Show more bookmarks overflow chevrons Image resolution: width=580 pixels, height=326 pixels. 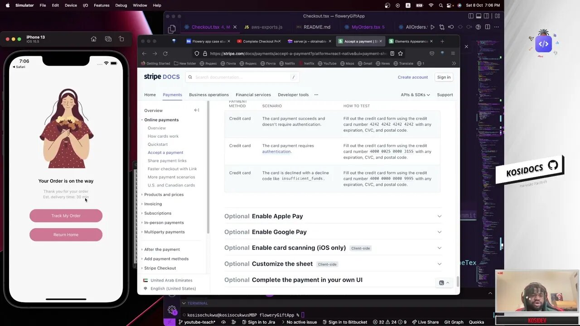pyautogui.click(x=454, y=63)
